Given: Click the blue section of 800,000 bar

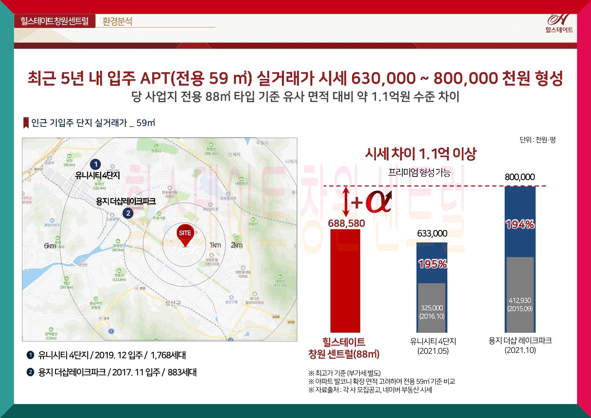Looking at the screenshot, I should click(x=520, y=222).
